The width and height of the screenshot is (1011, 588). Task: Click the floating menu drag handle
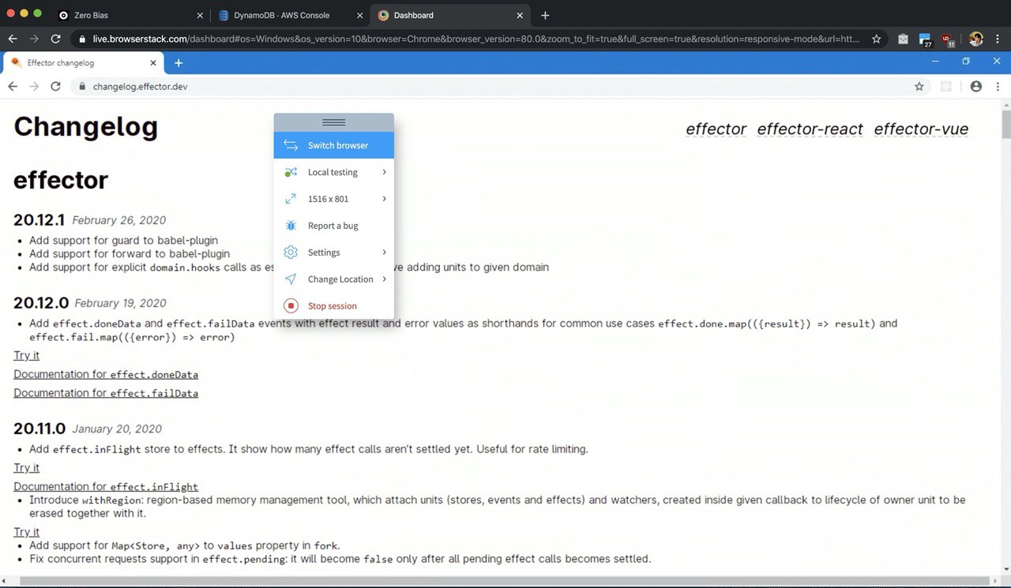coord(334,122)
